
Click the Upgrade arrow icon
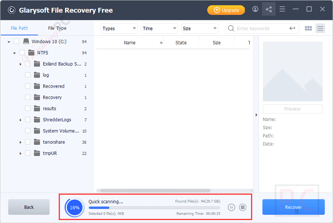(x=216, y=10)
